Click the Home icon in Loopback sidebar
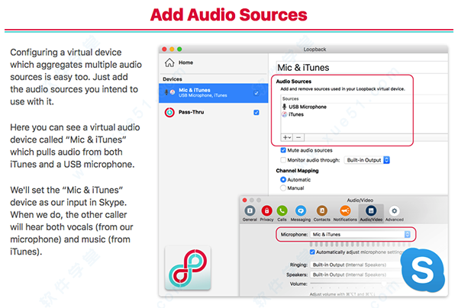Viewport: 458px width, 308px height. pyautogui.click(x=169, y=63)
